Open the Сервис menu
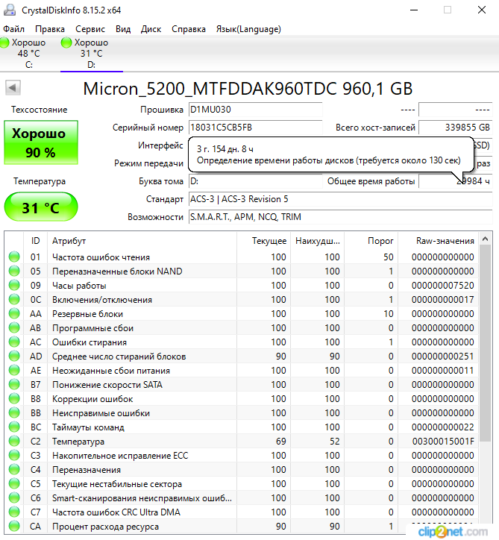 (x=90, y=29)
